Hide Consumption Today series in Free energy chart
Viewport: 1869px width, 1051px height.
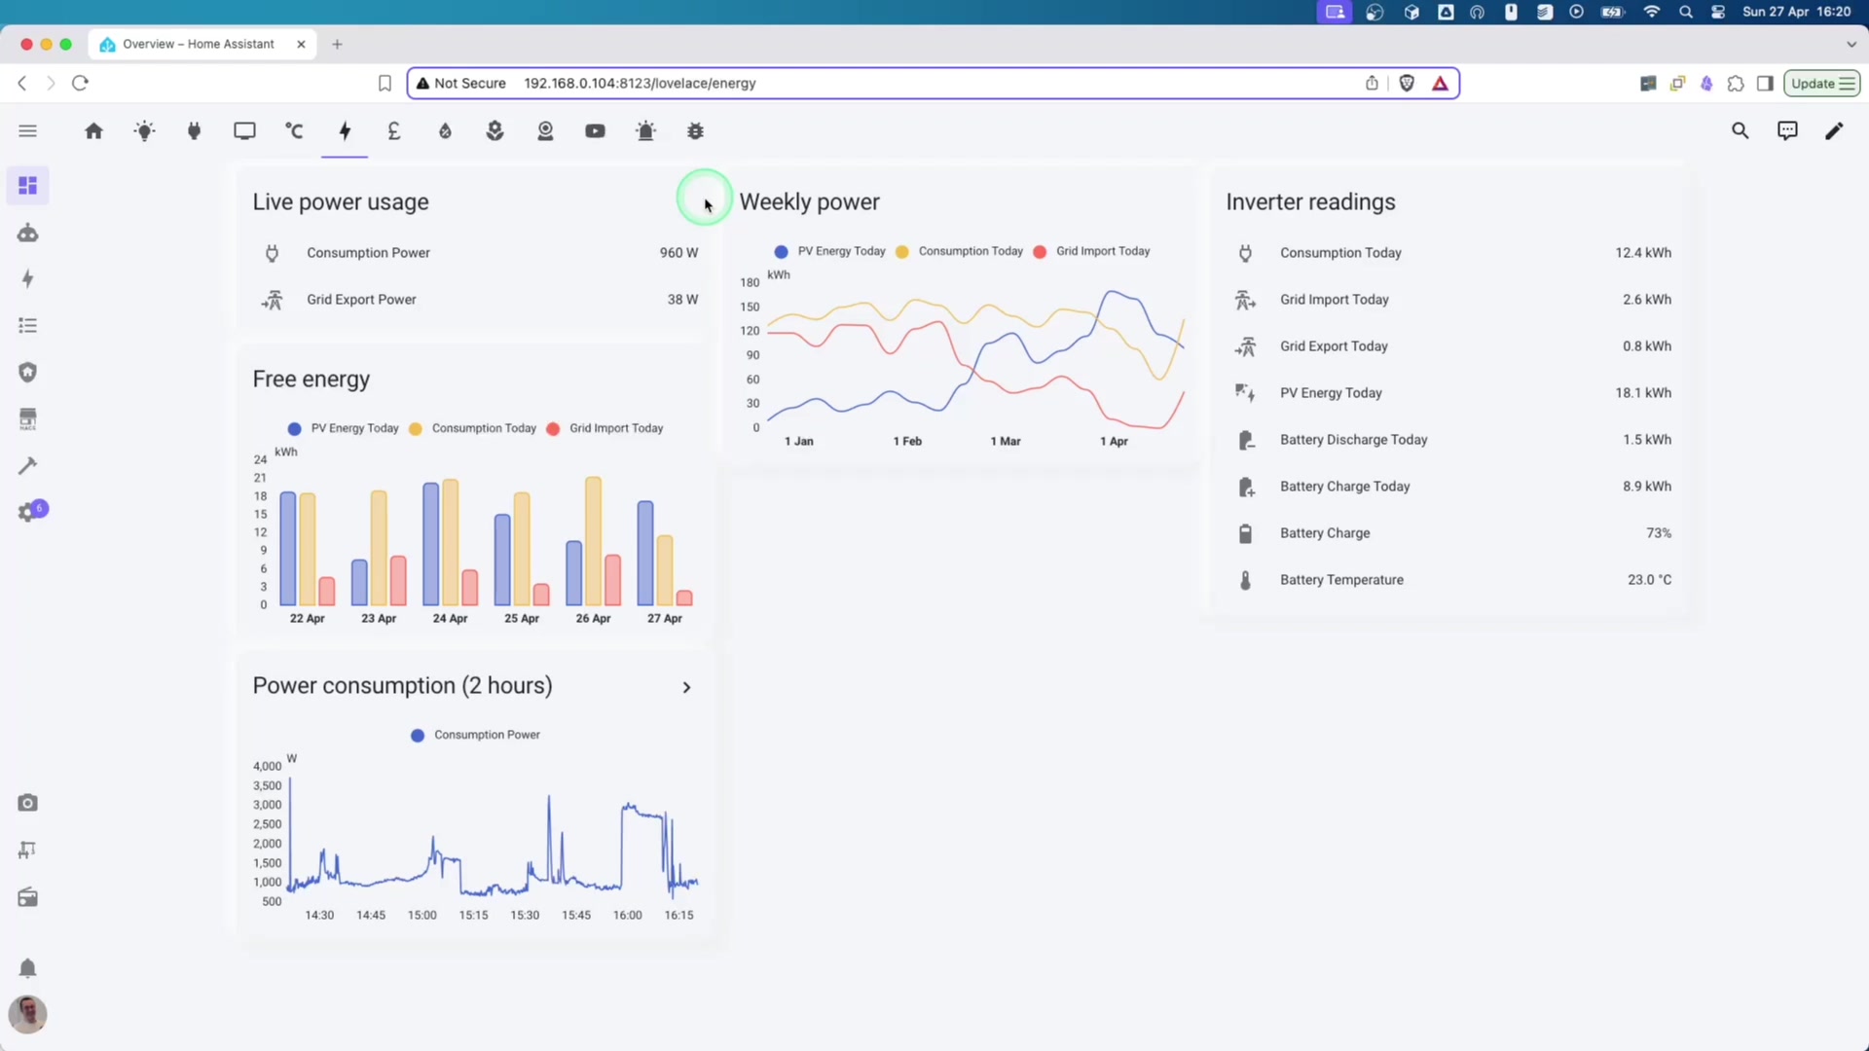point(474,428)
